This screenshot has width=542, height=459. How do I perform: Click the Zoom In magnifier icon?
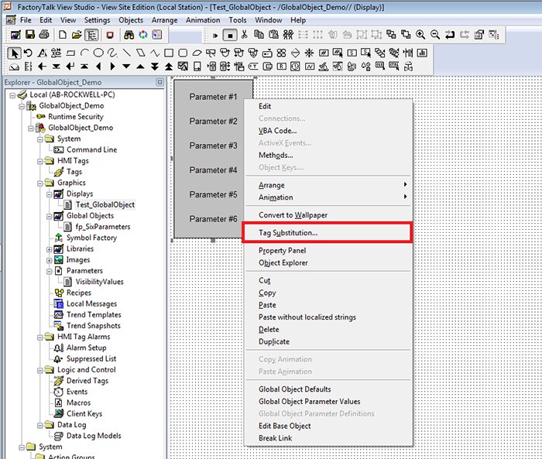pyautogui.click(x=420, y=35)
